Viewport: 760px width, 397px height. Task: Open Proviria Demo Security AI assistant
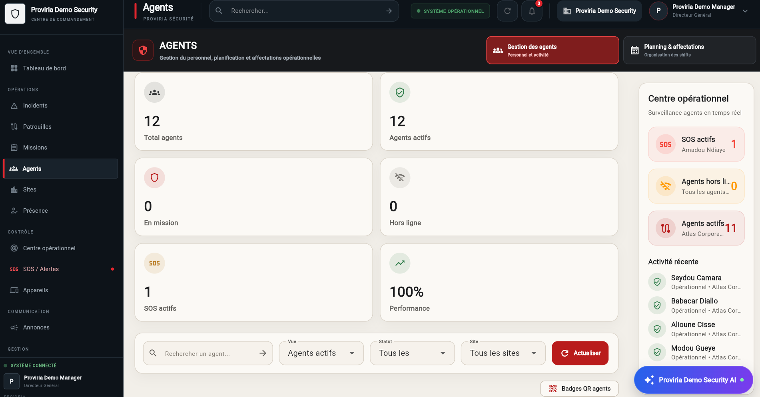tap(694, 380)
